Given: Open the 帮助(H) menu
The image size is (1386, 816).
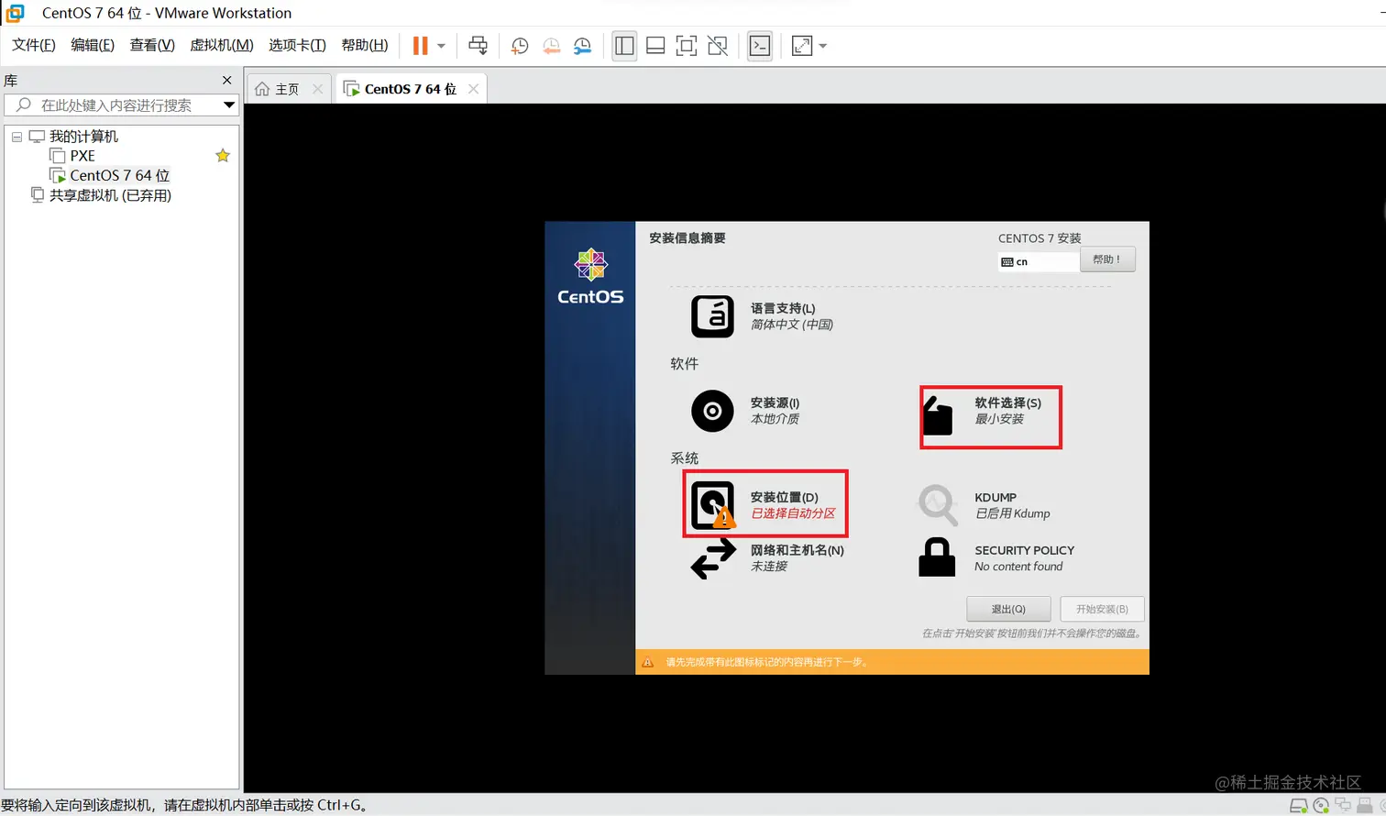Looking at the screenshot, I should tap(365, 45).
